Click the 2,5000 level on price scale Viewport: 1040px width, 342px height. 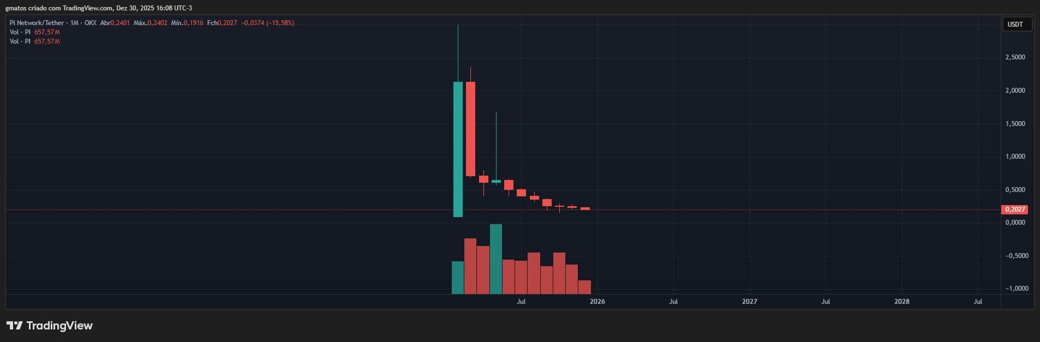tap(1015, 57)
